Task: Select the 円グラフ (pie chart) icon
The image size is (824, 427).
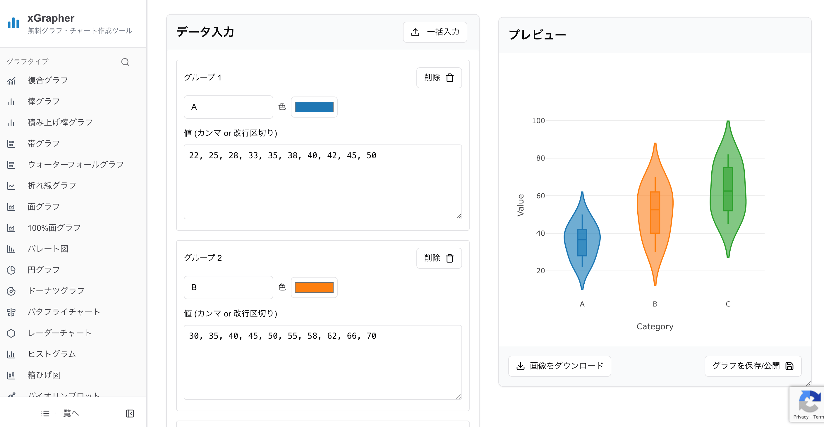Action: click(11, 270)
